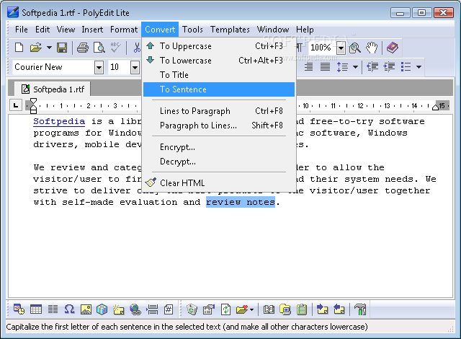The width and height of the screenshot is (461, 339).
Task: Click the decrease indent icon
Action: click(372, 67)
